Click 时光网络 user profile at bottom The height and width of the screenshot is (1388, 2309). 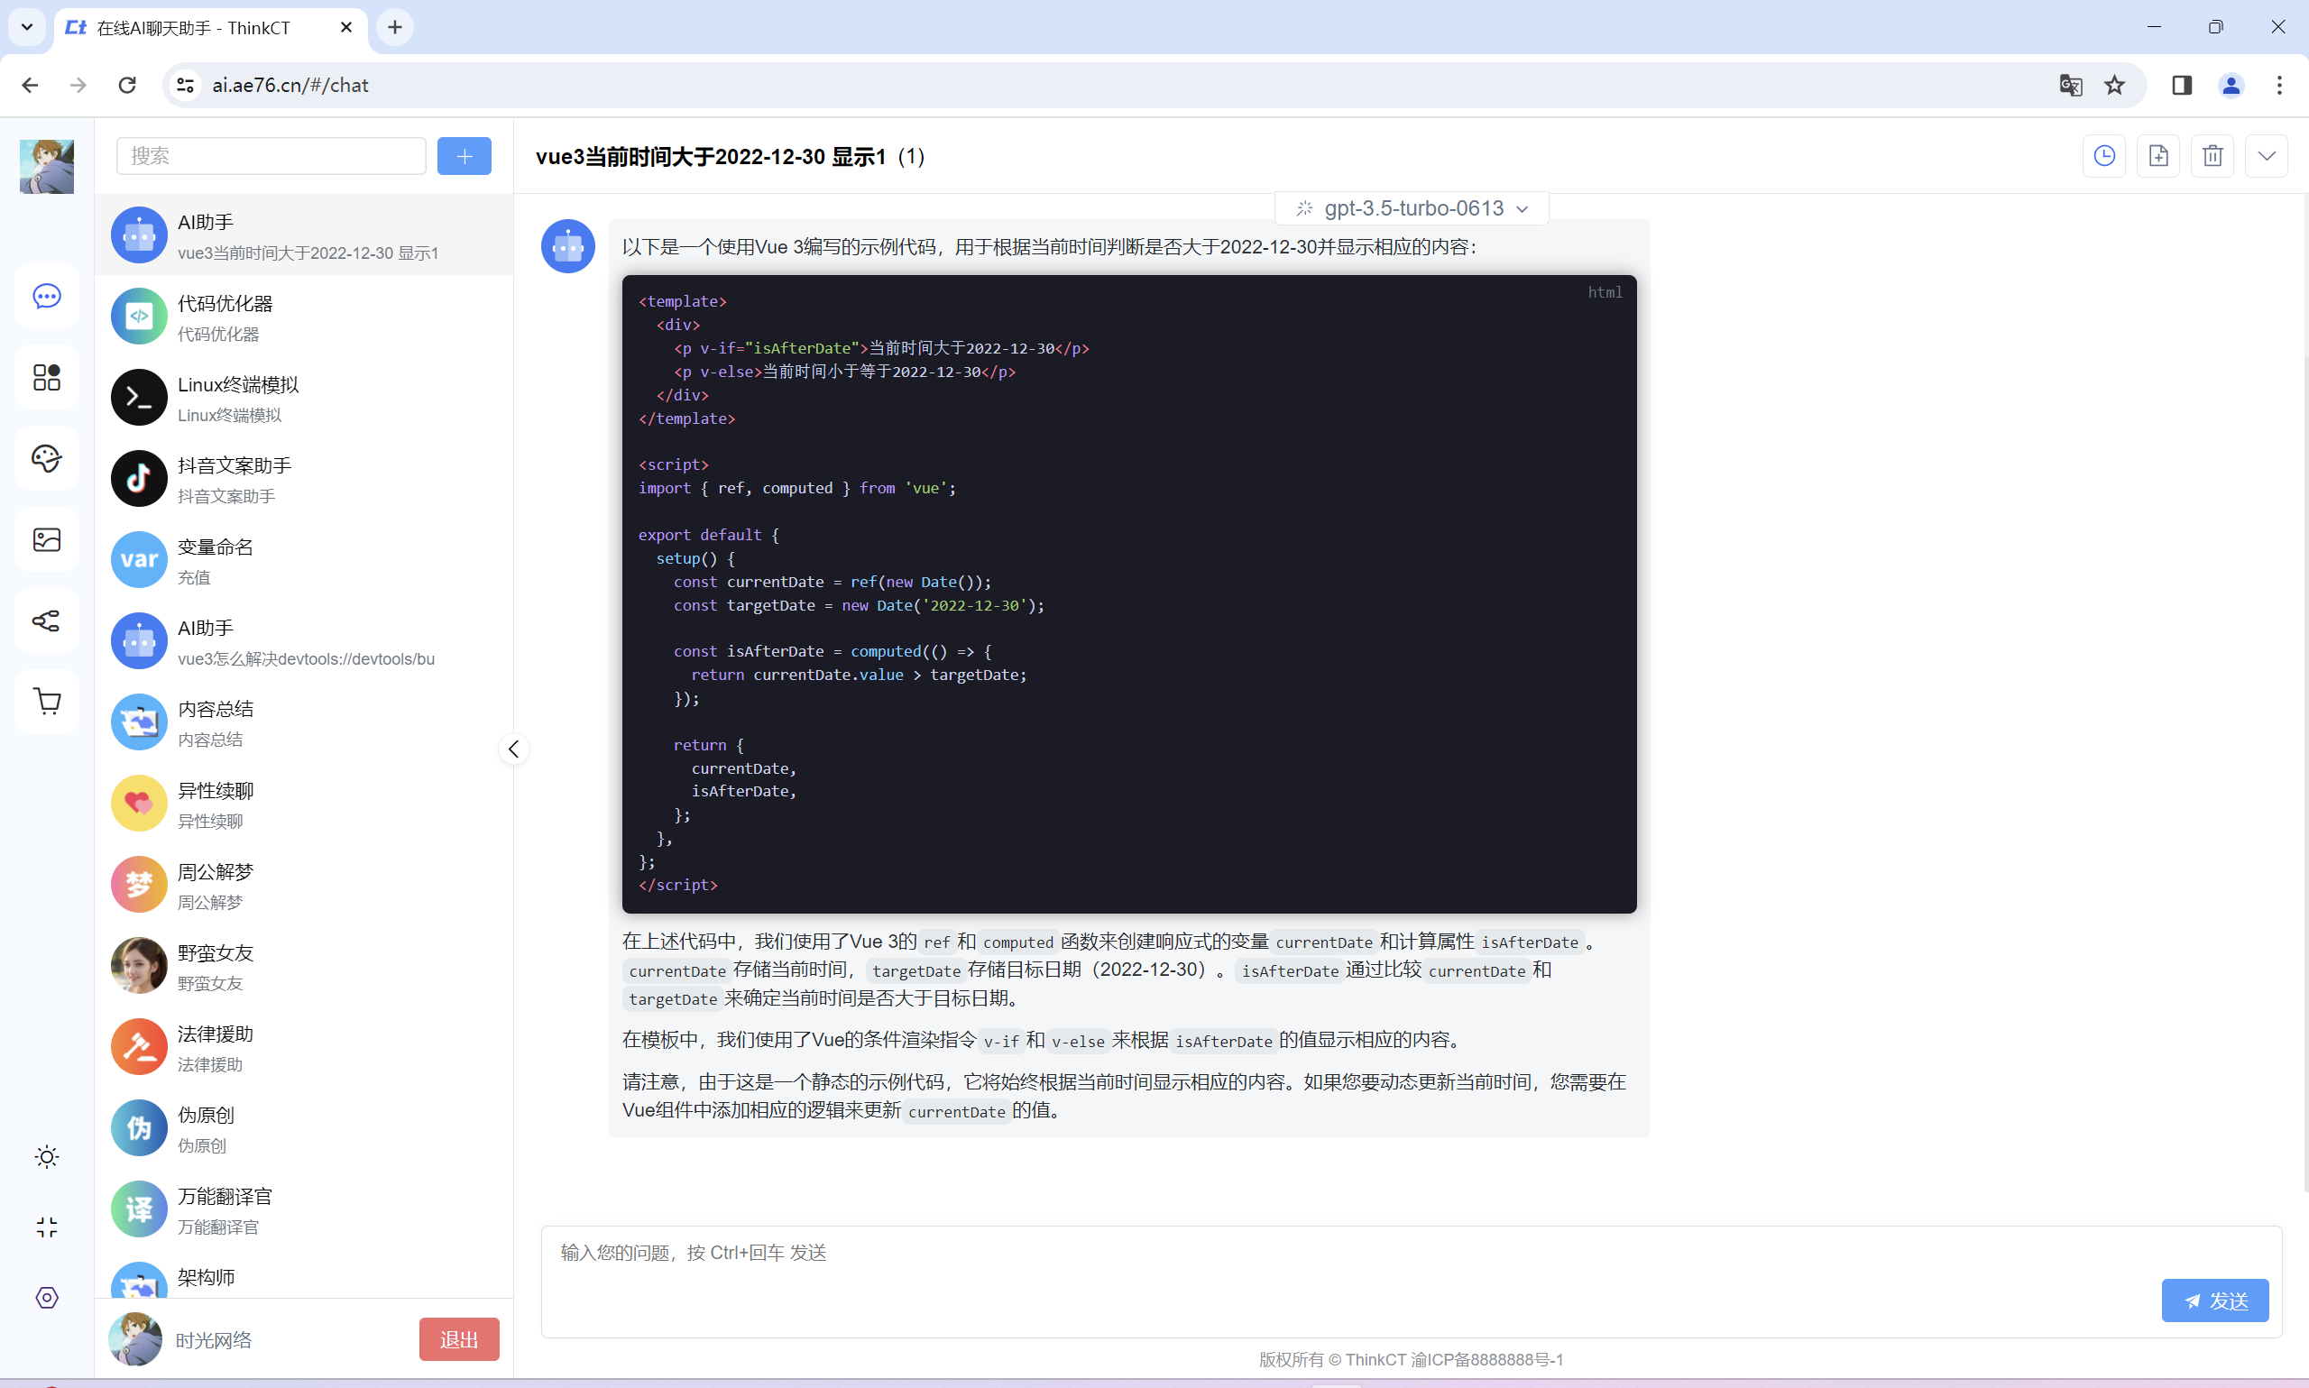coord(213,1339)
